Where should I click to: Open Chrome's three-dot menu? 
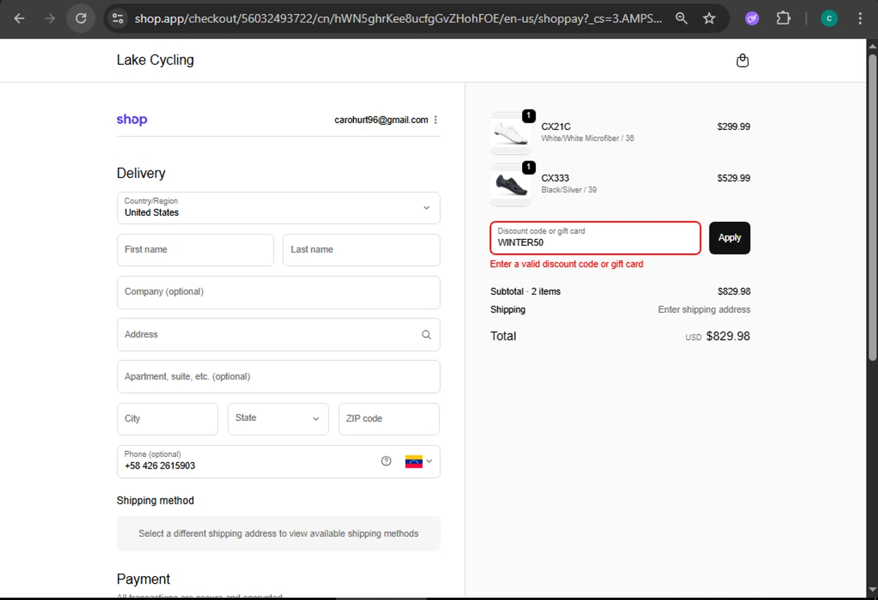coord(860,19)
